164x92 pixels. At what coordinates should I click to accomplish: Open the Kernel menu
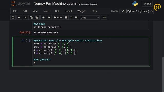tap(68, 11)
